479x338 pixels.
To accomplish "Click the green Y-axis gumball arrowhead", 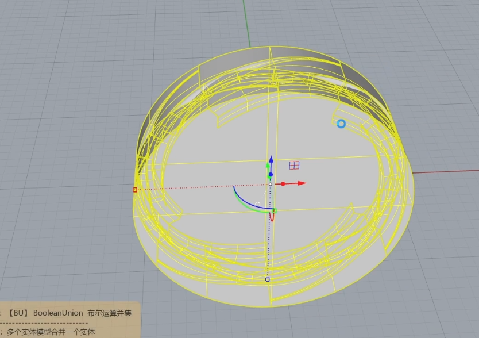I will pos(268,166).
